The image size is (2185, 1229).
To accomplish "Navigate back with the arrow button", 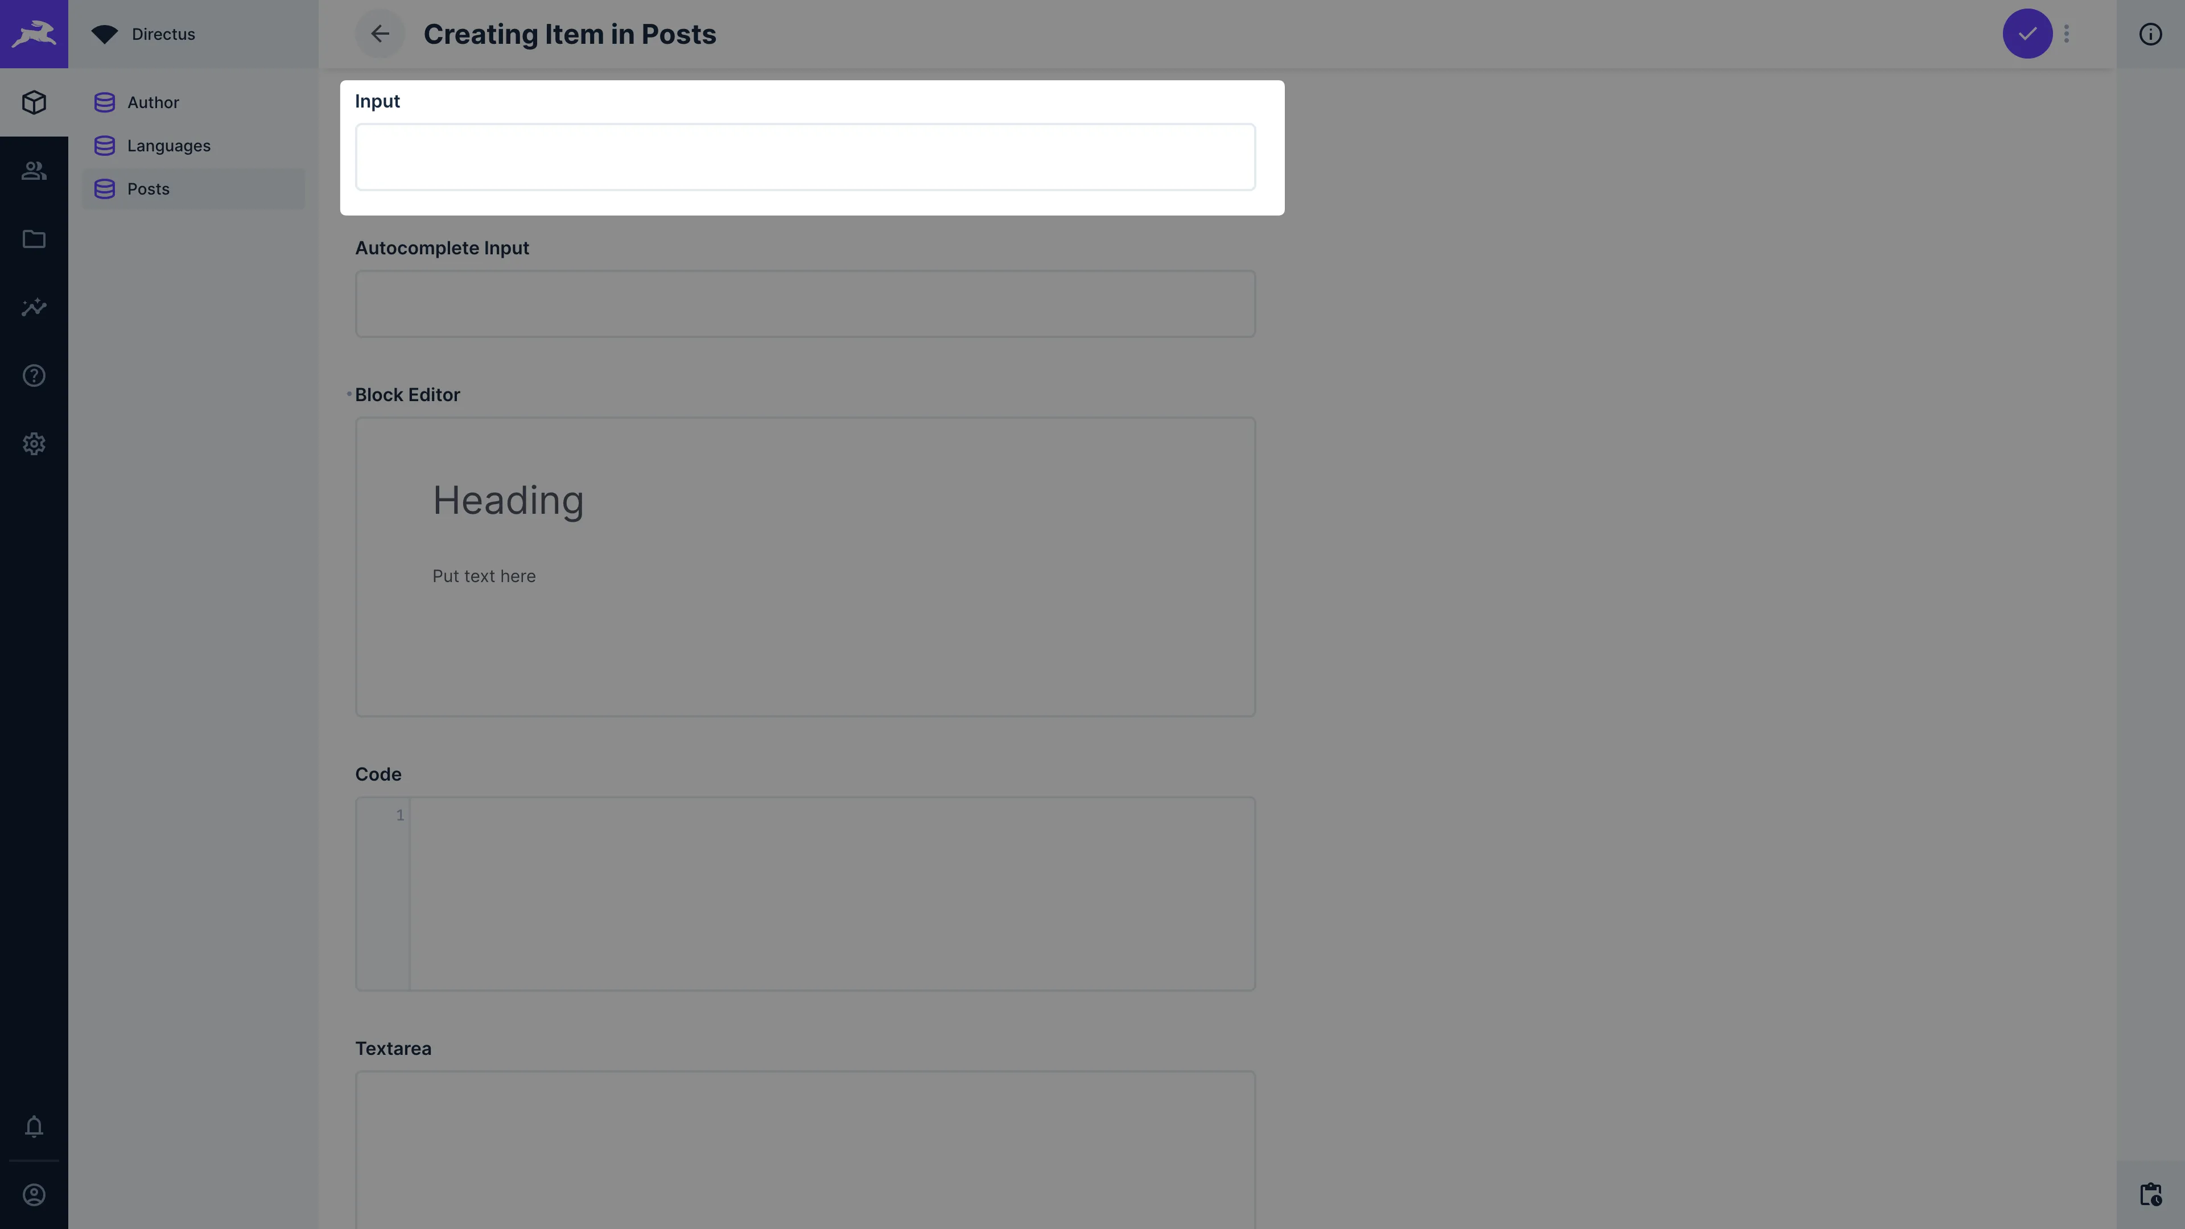I will (379, 34).
